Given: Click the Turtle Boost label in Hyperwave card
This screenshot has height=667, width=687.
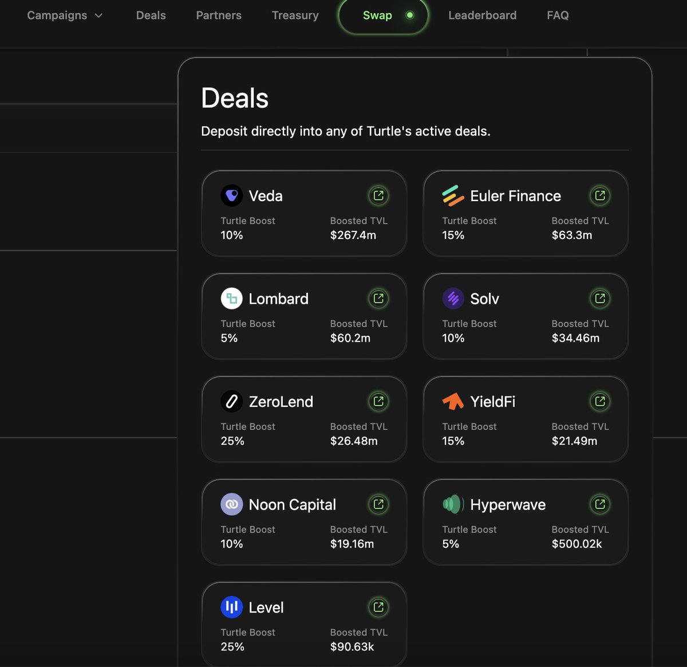Looking at the screenshot, I should [x=469, y=529].
